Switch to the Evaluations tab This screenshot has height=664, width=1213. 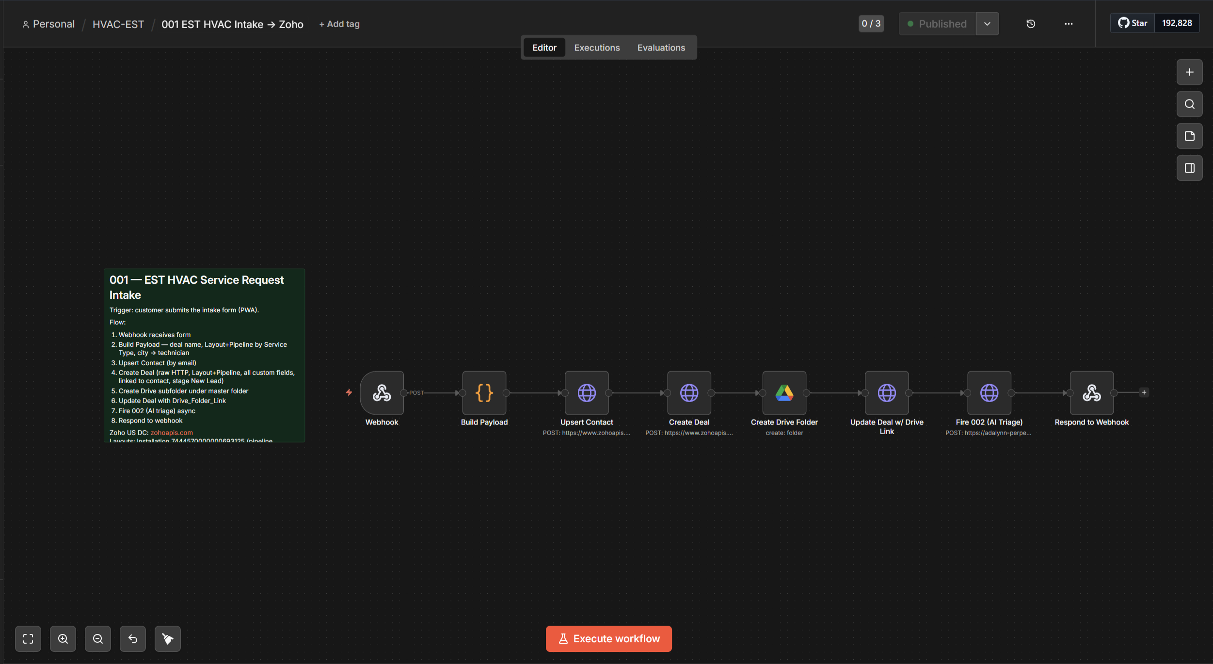point(661,48)
